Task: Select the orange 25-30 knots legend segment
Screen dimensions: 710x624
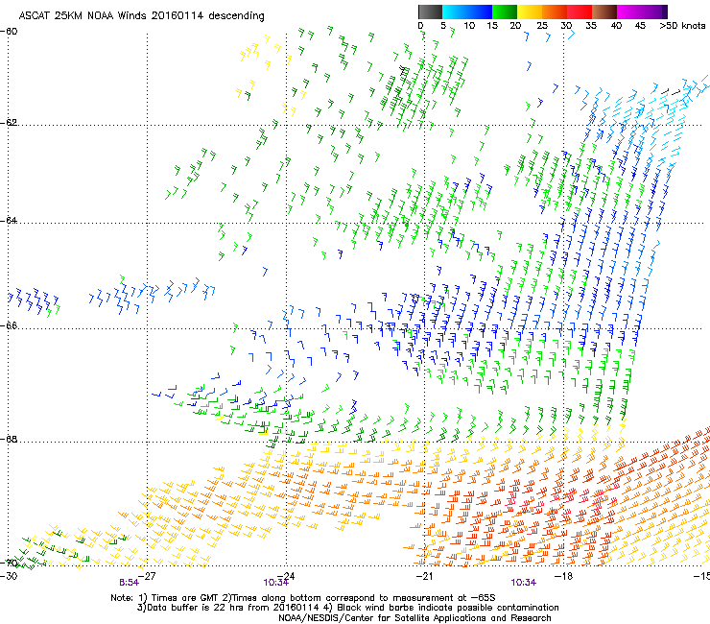Action: [x=555, y=12]
